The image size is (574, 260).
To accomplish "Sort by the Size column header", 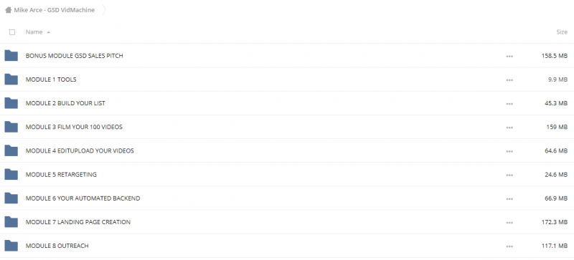I will [562, 32].
